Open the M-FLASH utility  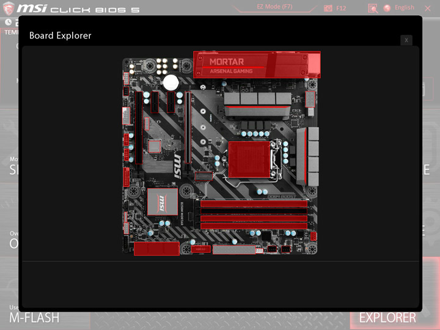(34, 318)
